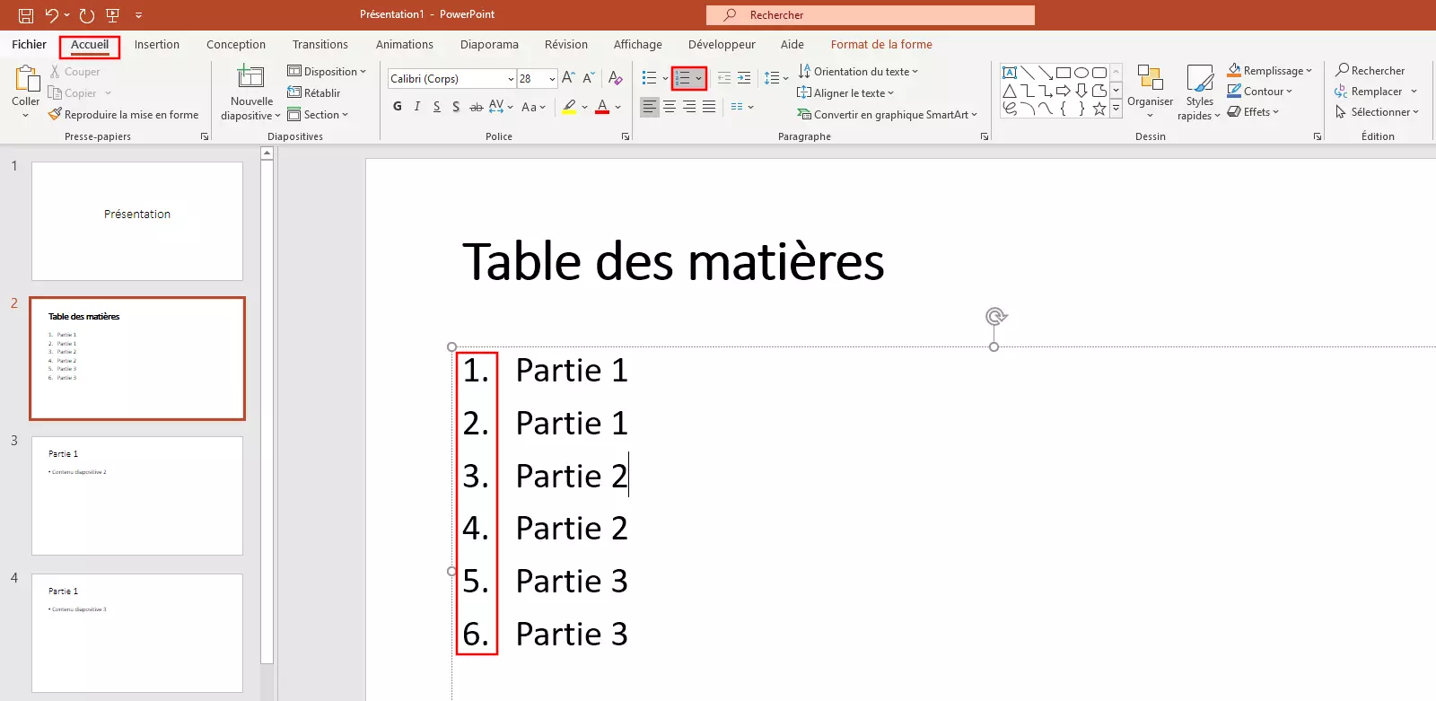Click the Undo arrow icon
The width and height of the screenshot is (1436, 701).
pyautogui.click(x=52, y=15)
